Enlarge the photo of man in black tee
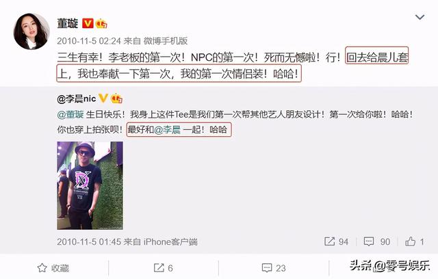Image resolution: width=438 pixels, height=279 pixels. coord(90,185)
